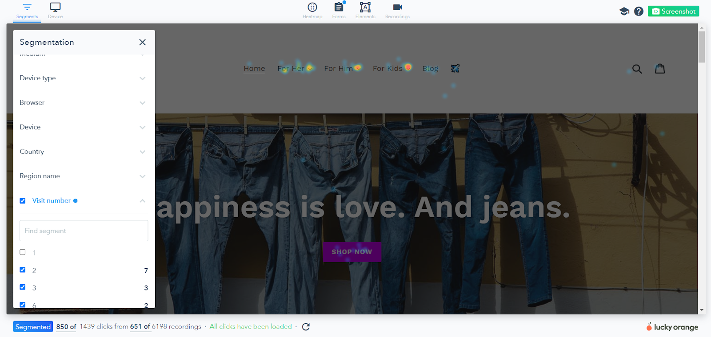Click the count 7 beside visit 2
The width and height of the screenshot is (711, 337).
(x=146, y=270)
